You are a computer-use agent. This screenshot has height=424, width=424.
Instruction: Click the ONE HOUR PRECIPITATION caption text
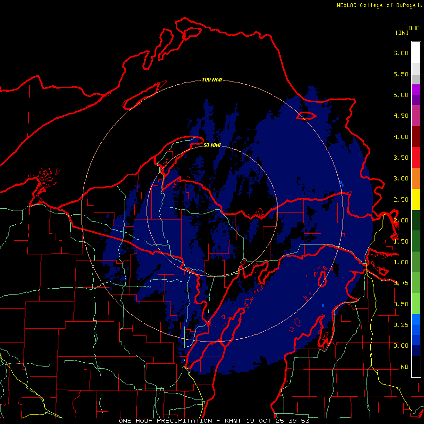click(165, 421)
